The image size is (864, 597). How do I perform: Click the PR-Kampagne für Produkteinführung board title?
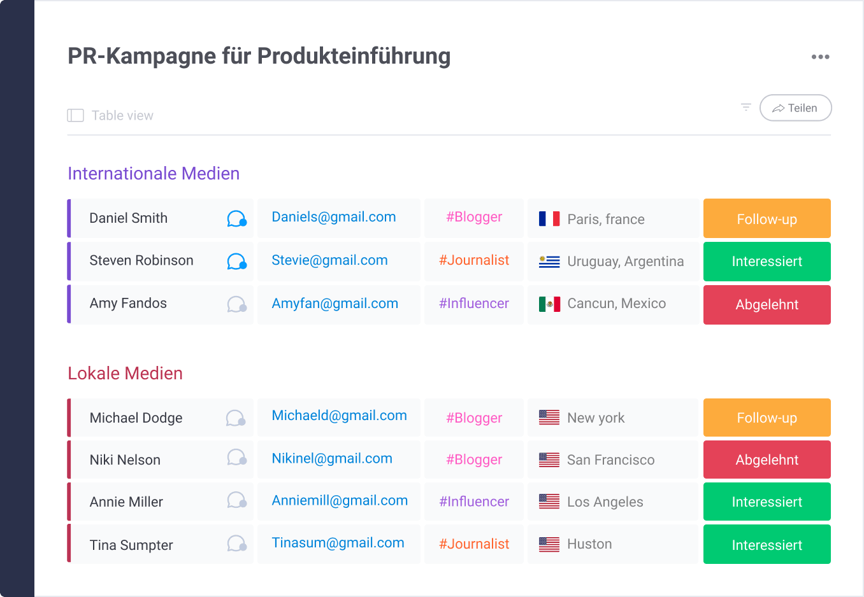click(259, 56)
